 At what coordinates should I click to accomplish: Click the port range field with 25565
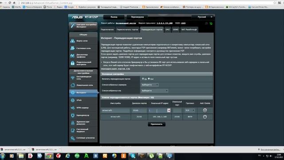139,110
